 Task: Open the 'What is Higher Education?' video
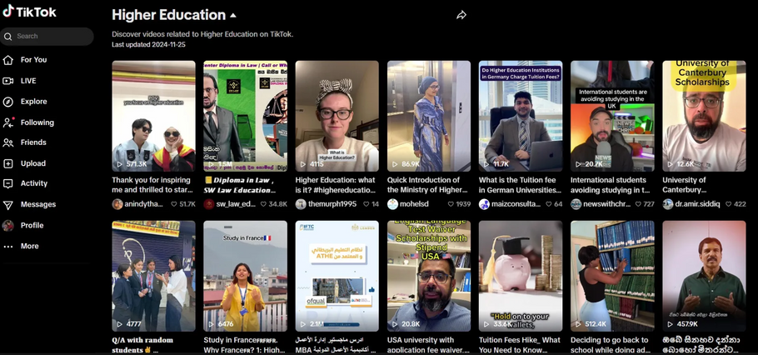(337, 116)
